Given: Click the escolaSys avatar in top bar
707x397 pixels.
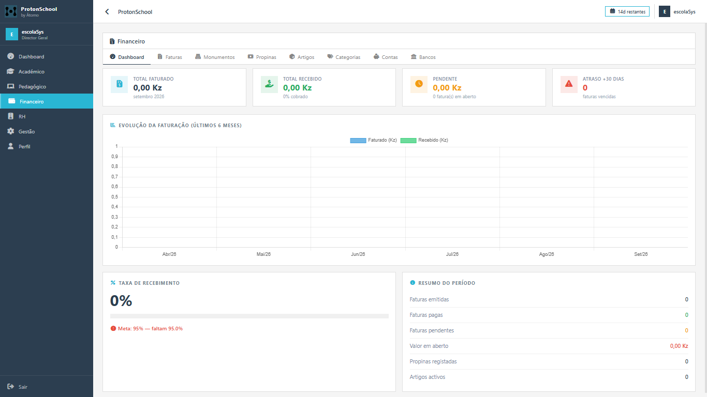Looking at the screenshot, I should click(x=665, y=11).
